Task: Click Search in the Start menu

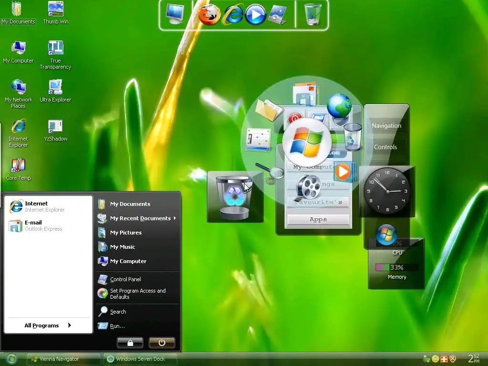Action: pyautogui.click(x=138, y=312)
